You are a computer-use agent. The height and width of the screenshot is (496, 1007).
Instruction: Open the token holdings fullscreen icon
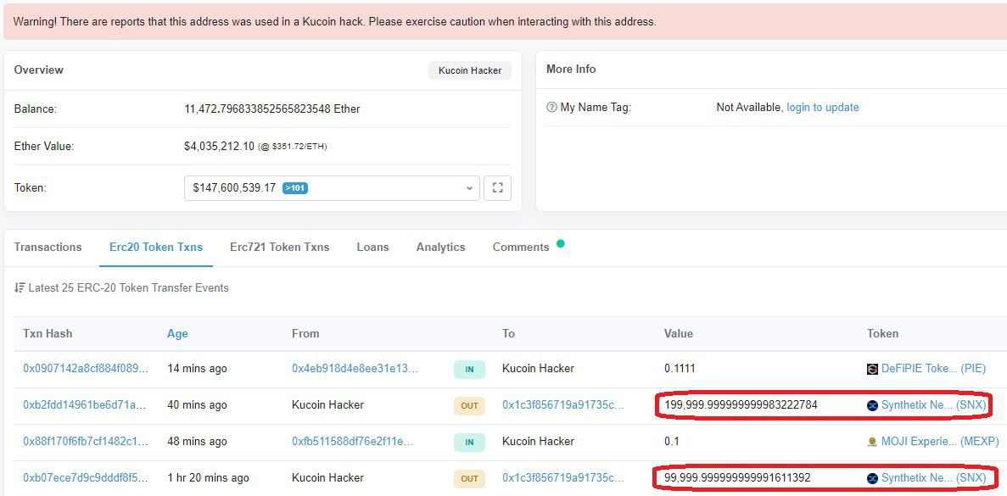coord(497,188)
